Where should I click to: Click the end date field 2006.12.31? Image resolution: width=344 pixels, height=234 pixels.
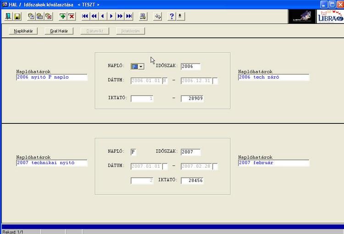[197, 81]
